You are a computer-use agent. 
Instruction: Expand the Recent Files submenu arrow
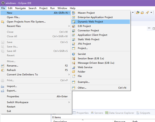[69, 26]
